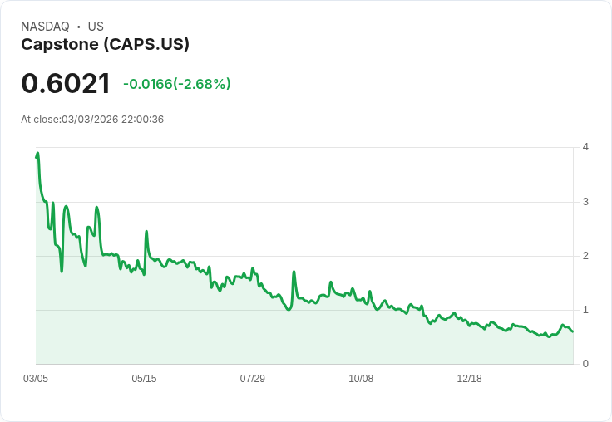This screenshot has width=612, height=422.
Task: Select the y-axis value 2 label
Action: tap(586, 256)
